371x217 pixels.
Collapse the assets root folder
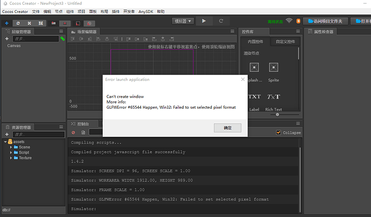5,141
